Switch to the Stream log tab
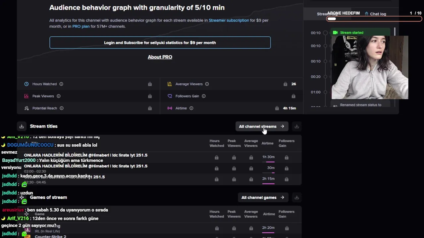The width and height of the screenshot is (424, 238). 327,14
